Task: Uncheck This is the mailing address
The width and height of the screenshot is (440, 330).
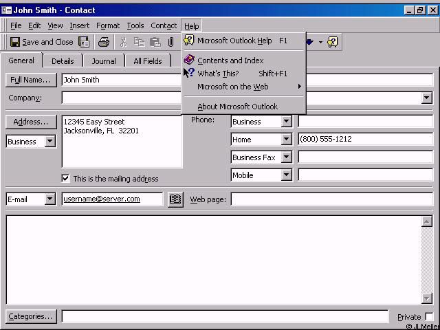Action: [x=65, y=179]
